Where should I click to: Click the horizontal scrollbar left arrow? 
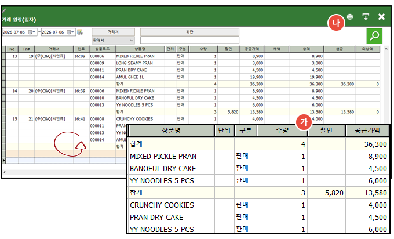pyautogui.click(x=5, y=172)
